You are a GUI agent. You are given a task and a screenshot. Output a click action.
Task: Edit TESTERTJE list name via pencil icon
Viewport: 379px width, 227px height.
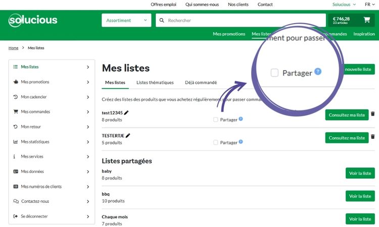(x=128, y=136)
